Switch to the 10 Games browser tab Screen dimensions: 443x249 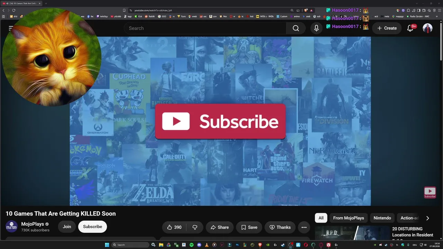[21, 3]
